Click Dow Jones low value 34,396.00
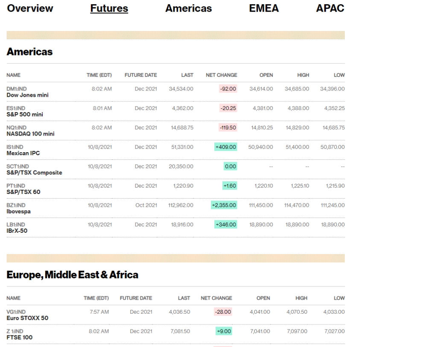Viewport: 427px width, 347px height. point(332,89)
